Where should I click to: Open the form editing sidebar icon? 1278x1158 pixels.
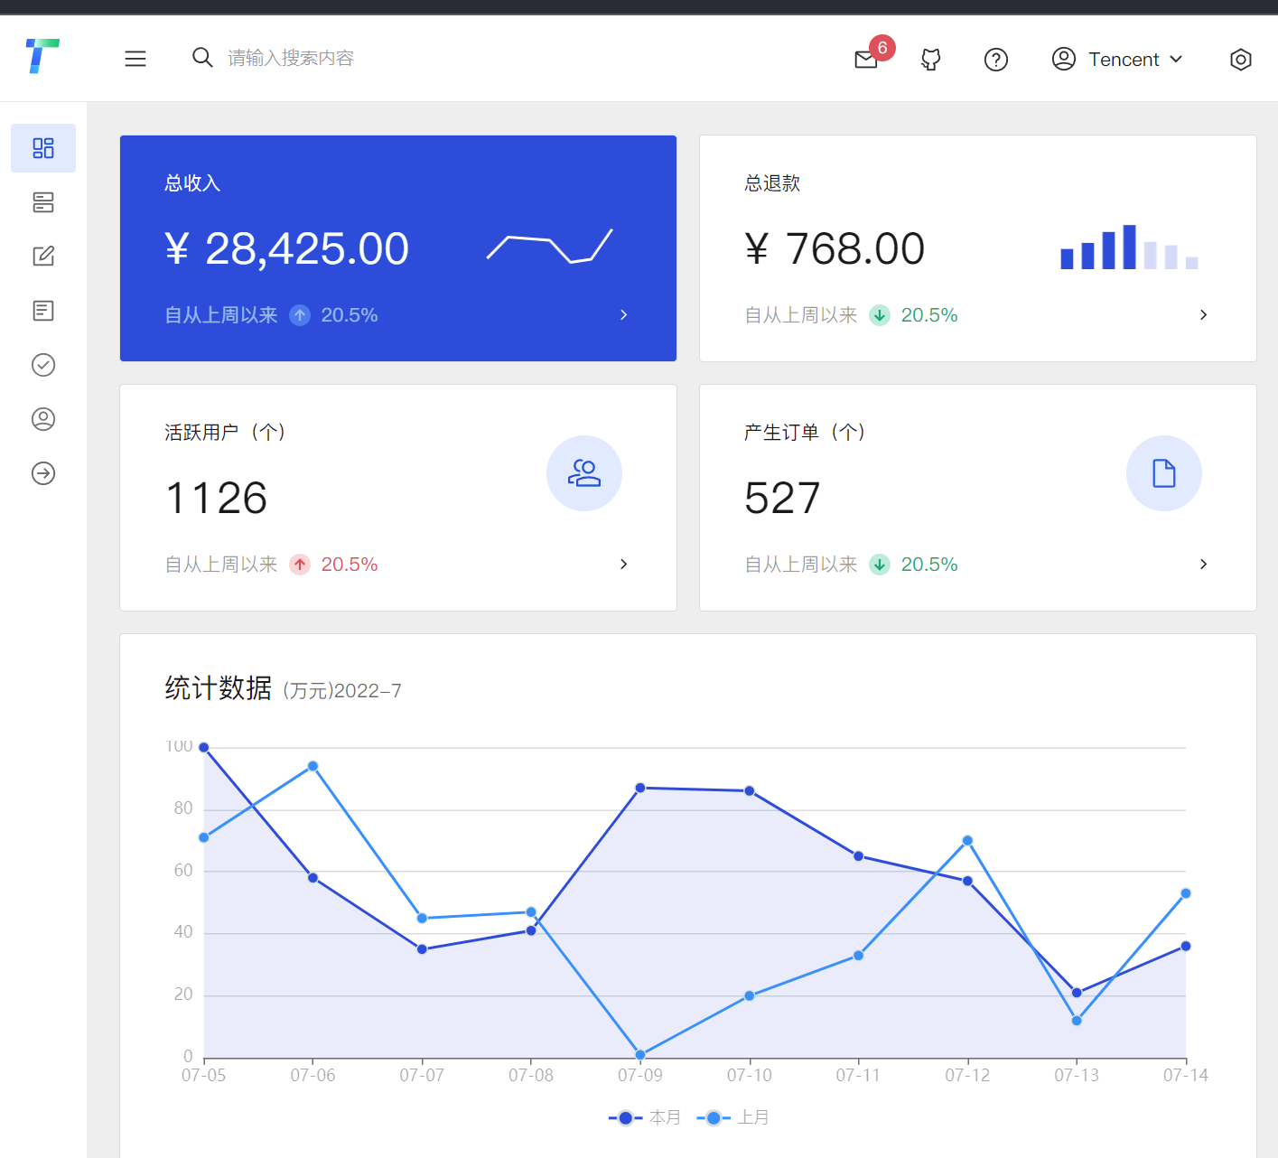pos(43,256)
